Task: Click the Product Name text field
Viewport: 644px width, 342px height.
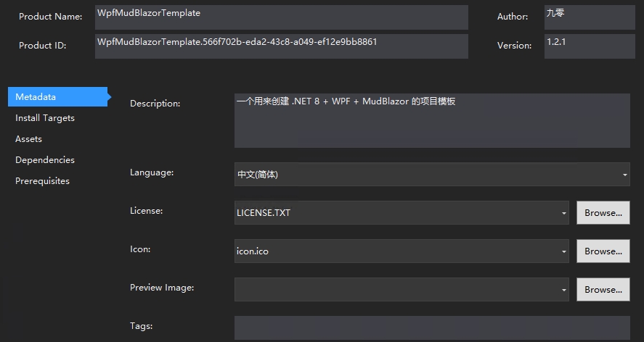Action: pos(281,17)
